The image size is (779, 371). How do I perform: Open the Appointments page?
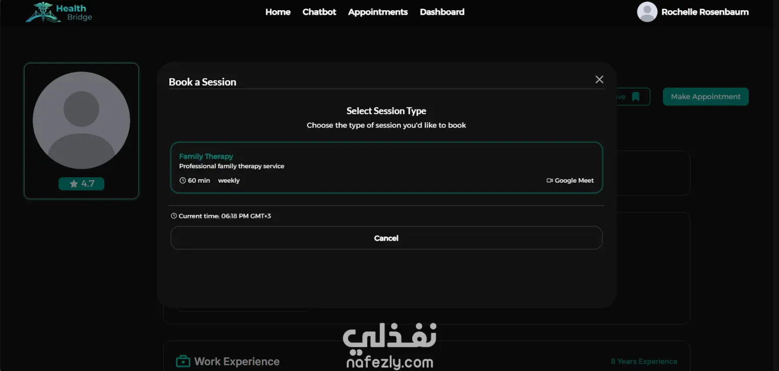coord(378,12)
